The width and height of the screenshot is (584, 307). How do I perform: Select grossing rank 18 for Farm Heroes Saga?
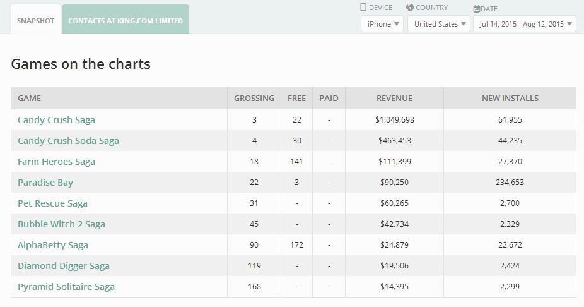[x=254, y=162]
